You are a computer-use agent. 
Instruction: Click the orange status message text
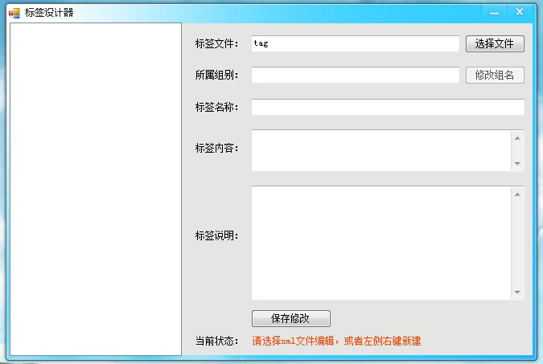tap(336, 341)
